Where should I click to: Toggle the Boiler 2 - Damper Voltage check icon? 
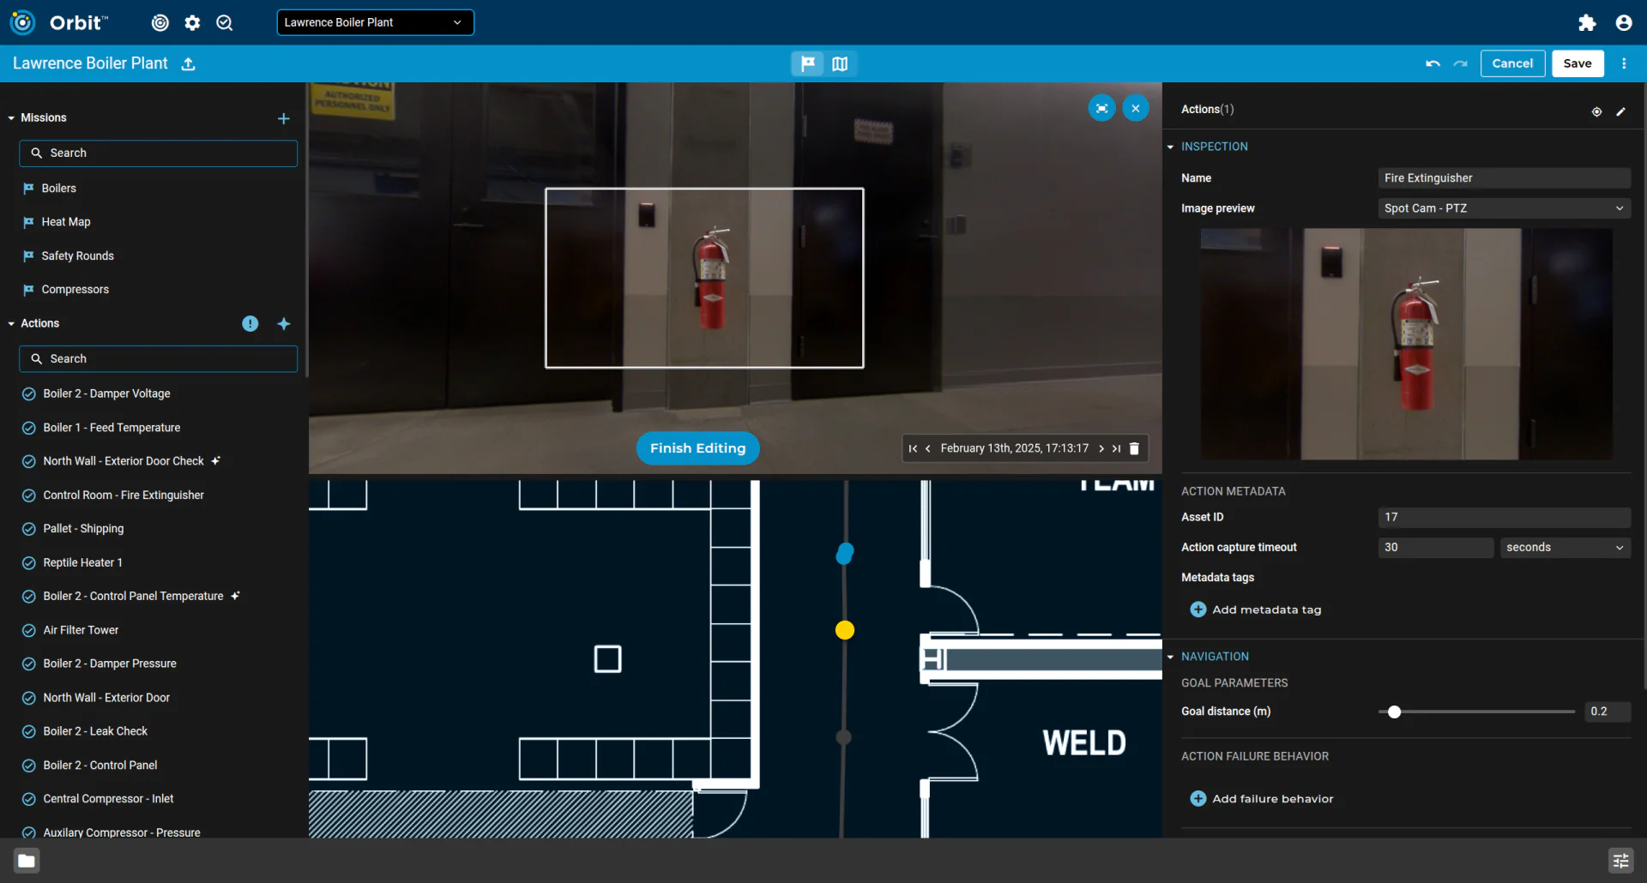pyautogui.click(x=28, y=394)
